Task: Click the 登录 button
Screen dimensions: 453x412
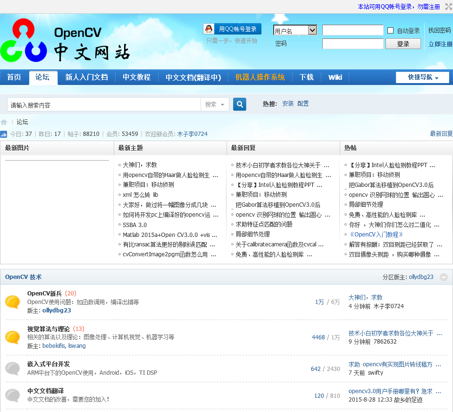Action: tap(403, 44)
